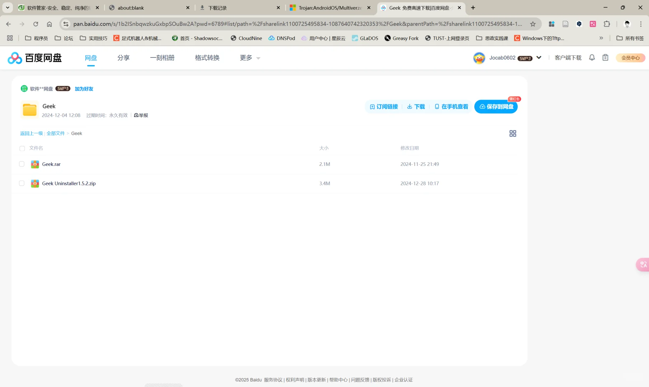
Task: Open 在手机查看 phone view
Action: tap(451, 106)
